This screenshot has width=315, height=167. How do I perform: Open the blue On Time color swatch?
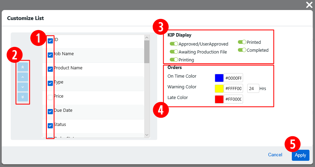[219, 78]
